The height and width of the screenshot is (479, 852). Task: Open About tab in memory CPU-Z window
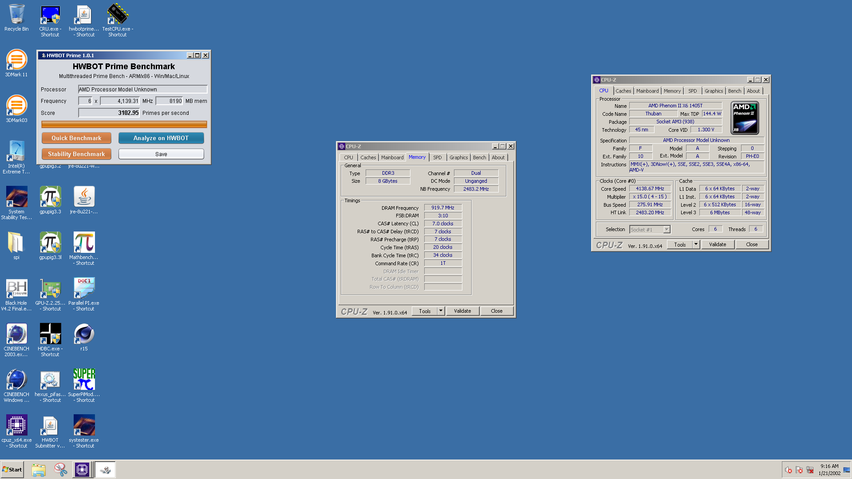click(x=498, y=157)
